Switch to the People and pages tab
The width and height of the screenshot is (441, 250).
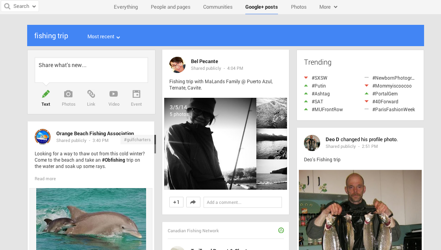point(170,7)
